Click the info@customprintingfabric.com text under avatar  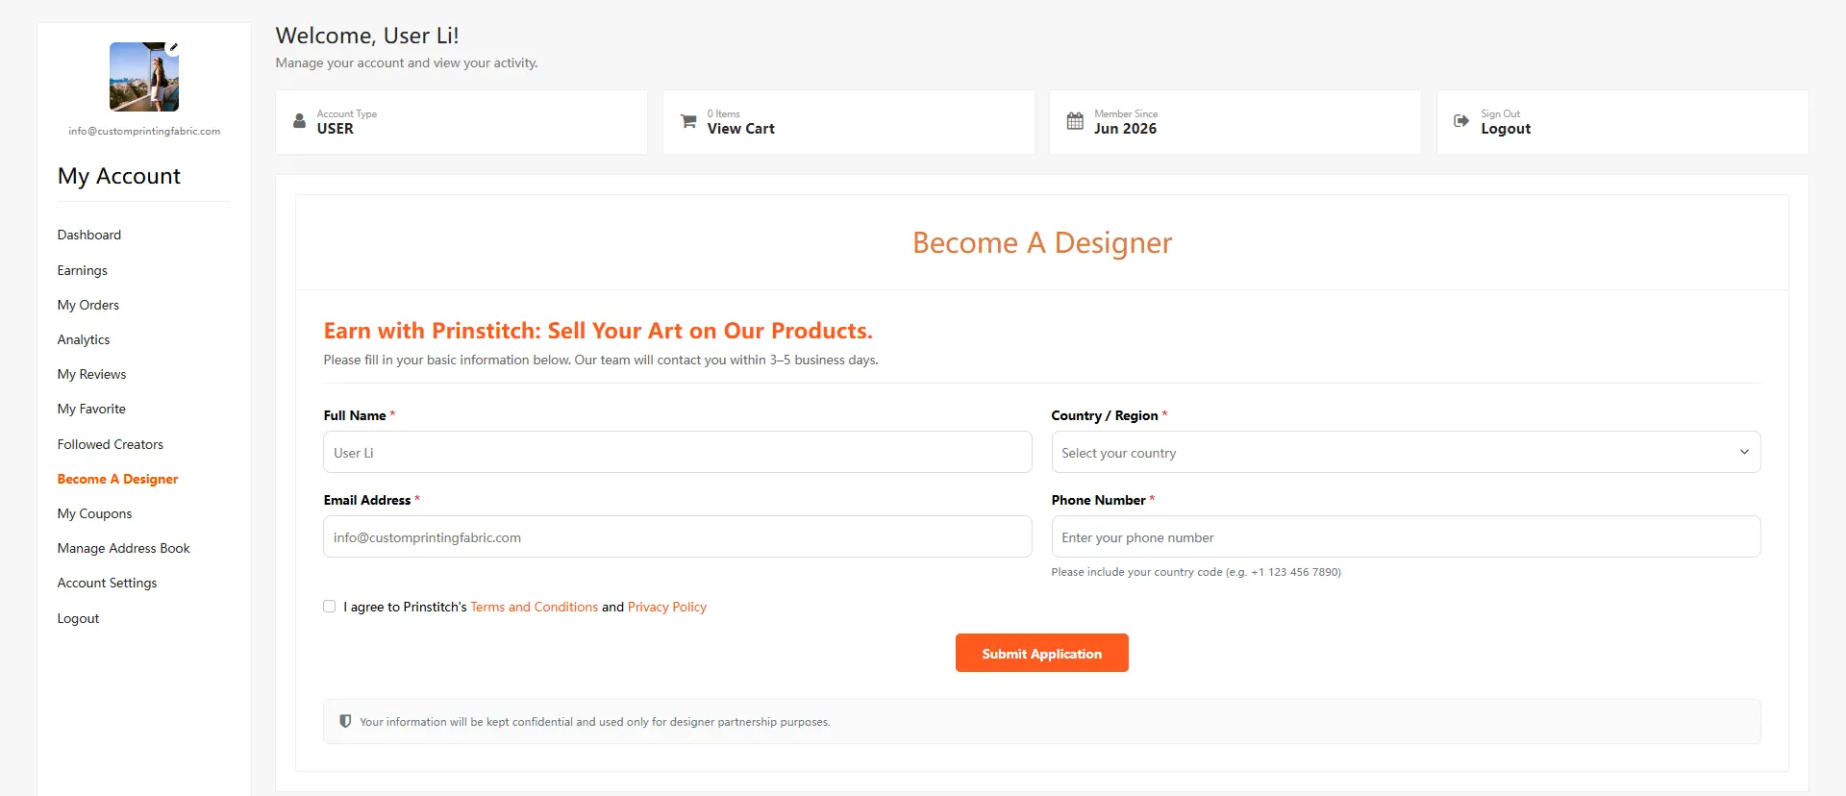point(144,131)
